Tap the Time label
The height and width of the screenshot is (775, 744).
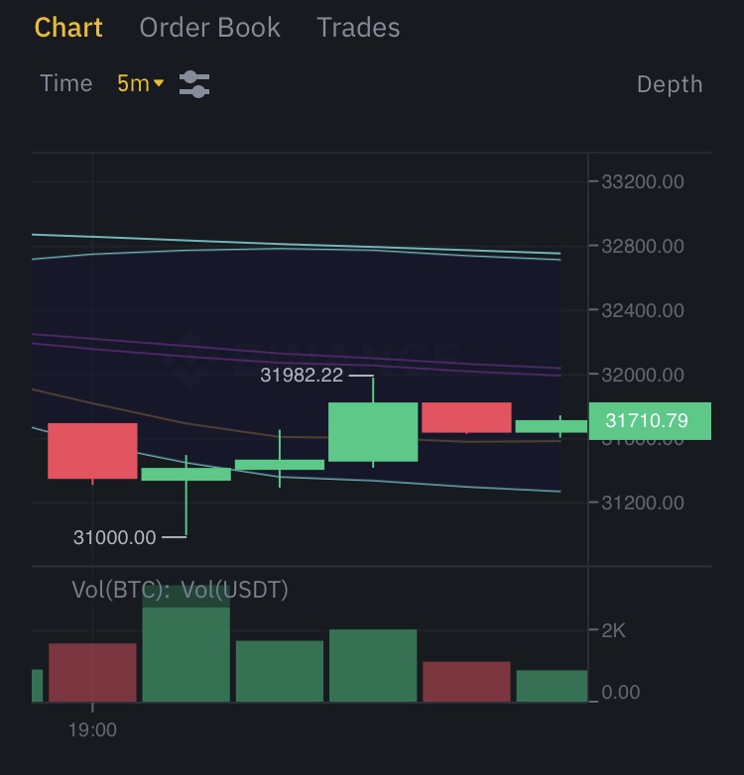(x=65, y=84)
